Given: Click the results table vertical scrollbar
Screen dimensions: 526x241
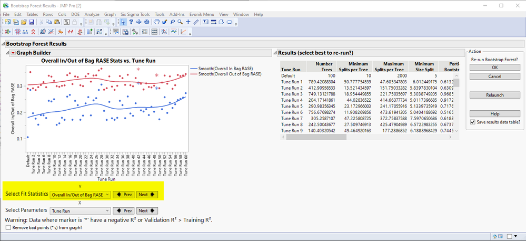Looking at the screenshot, I should coord(457,83).
